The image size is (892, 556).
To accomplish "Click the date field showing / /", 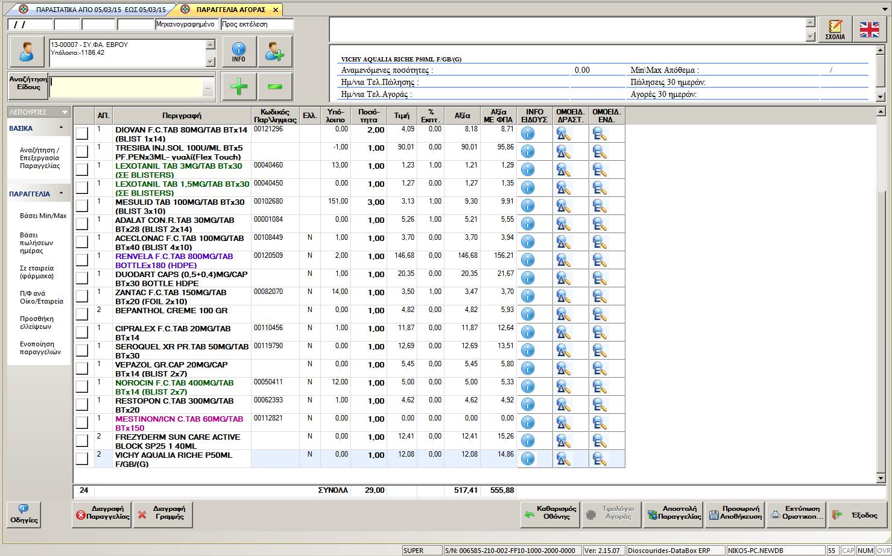I will (30, 24).
